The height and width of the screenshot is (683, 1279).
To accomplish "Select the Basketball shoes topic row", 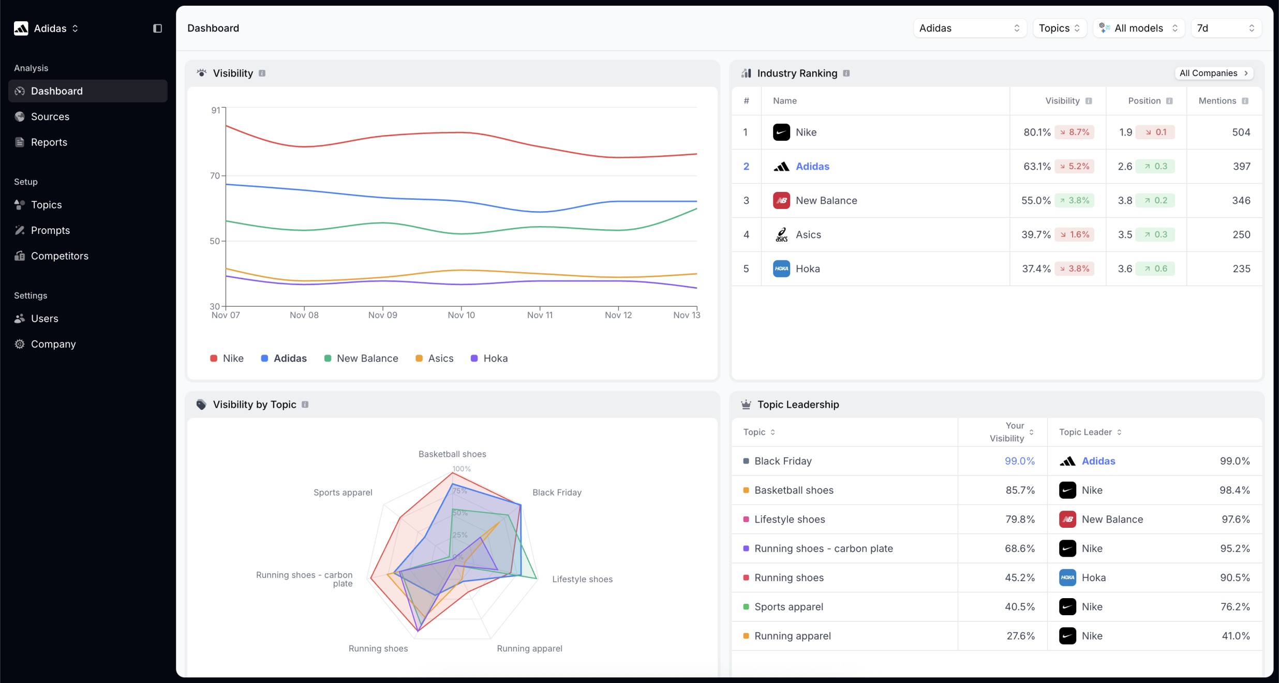I will point(997,491).
